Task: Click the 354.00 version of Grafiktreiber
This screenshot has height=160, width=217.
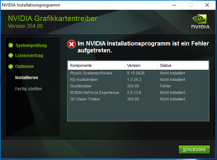Action: 133,86
